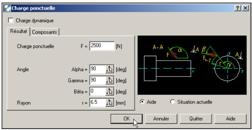Select the Aide radio button
The height and width of the screenshot is (130, 252).
point(142,102)
